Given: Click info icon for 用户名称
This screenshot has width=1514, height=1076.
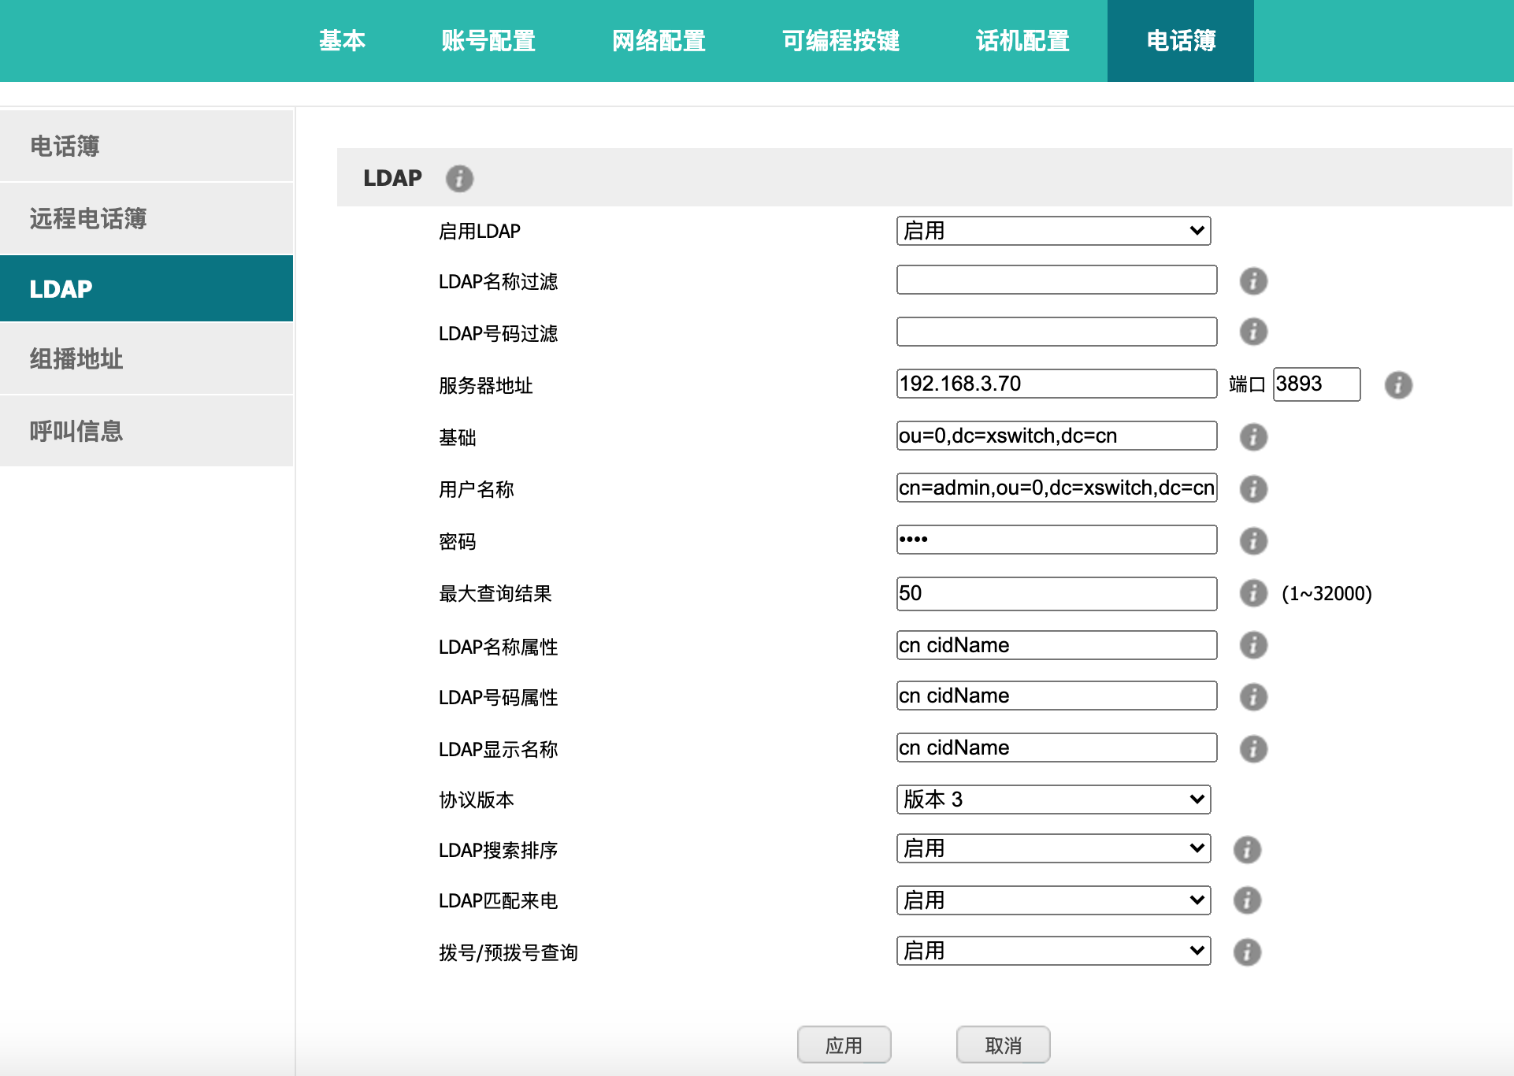Looking at the screenshot, I should click(x=1253, y=489).
